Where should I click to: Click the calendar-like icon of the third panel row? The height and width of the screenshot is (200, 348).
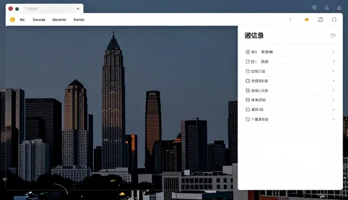pyautogui.click(x=248, y=71)
